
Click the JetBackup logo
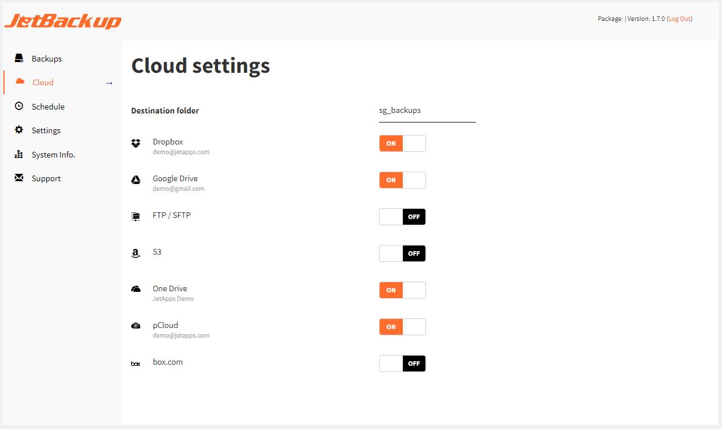click(63, 21)
